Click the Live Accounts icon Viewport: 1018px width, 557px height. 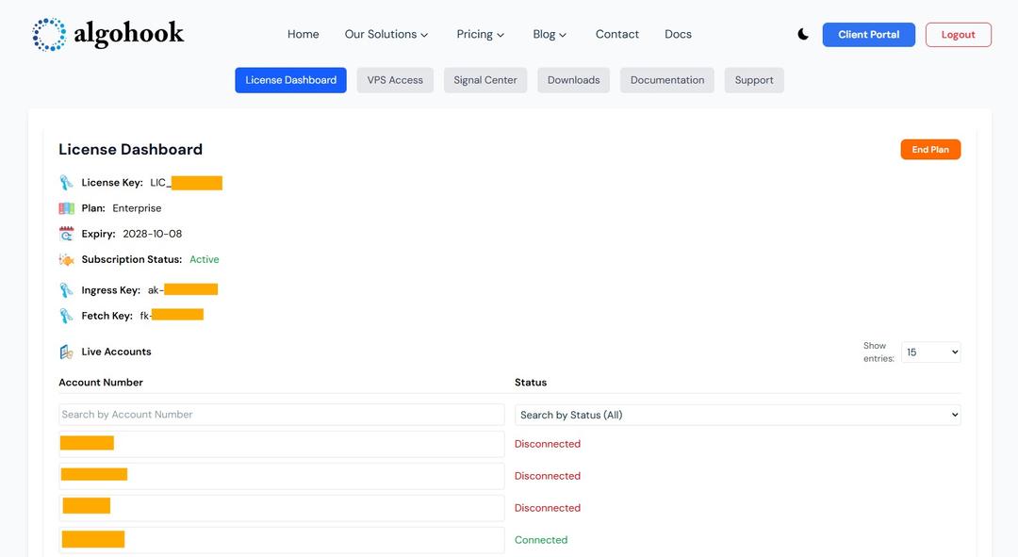66,352
